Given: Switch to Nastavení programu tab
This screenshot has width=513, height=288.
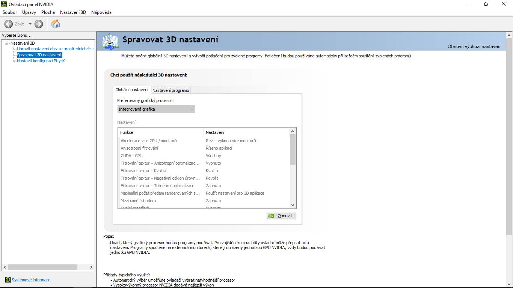Looking at the screenshot, I should pos(171,90).
